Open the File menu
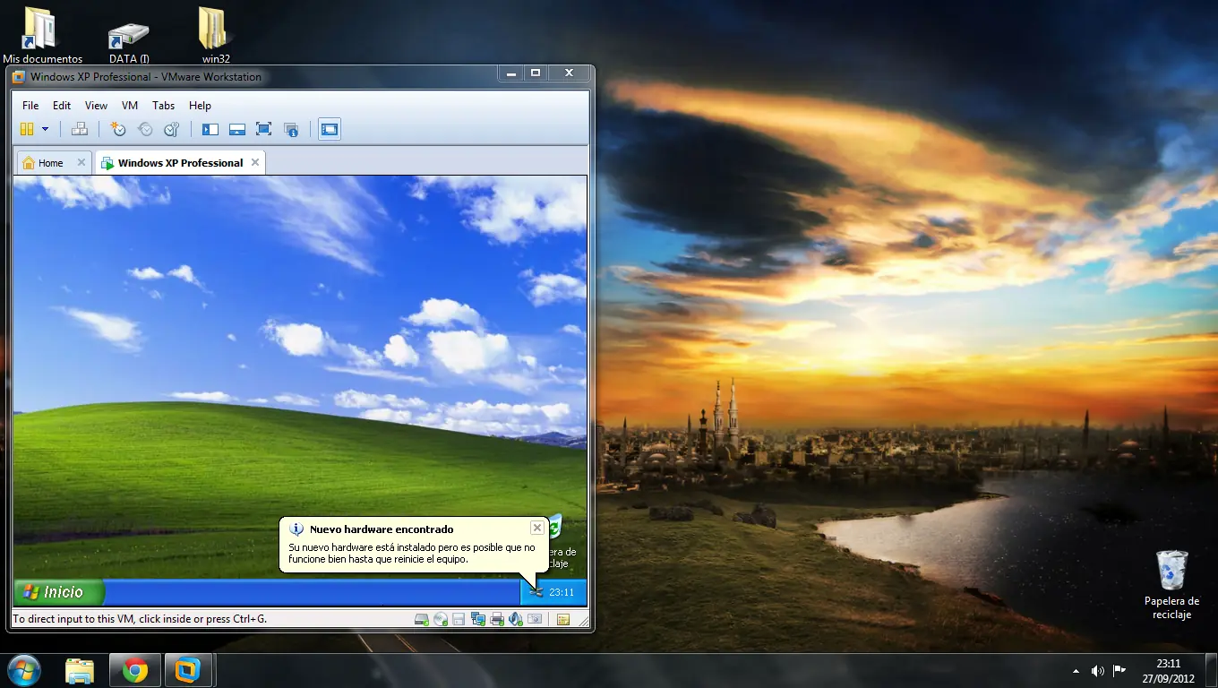Screen dimensions: 1218x688 tap(30, 106)
